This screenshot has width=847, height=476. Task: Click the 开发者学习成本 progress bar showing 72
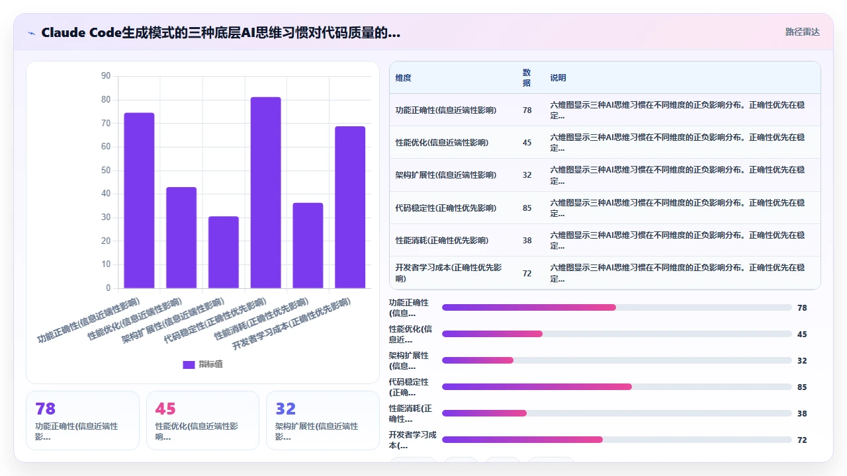pos(617,440)
